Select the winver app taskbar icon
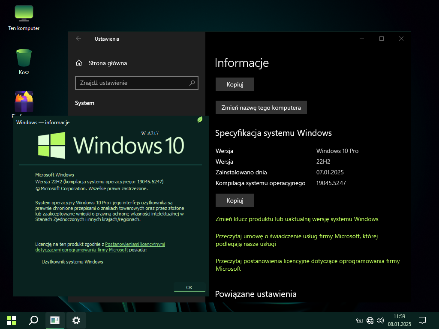This screenshot has height=329, width=439. 55,320
